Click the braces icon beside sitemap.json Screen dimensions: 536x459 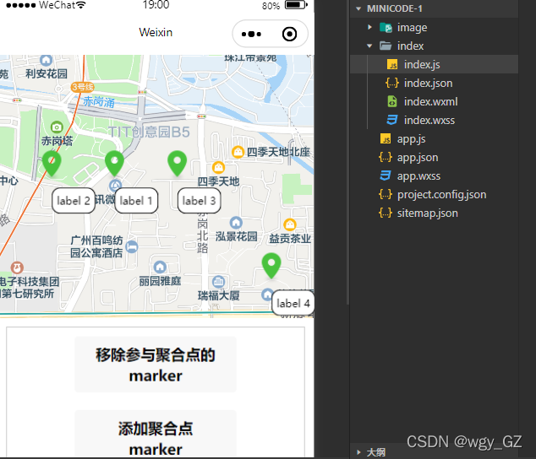pos(386,213)
